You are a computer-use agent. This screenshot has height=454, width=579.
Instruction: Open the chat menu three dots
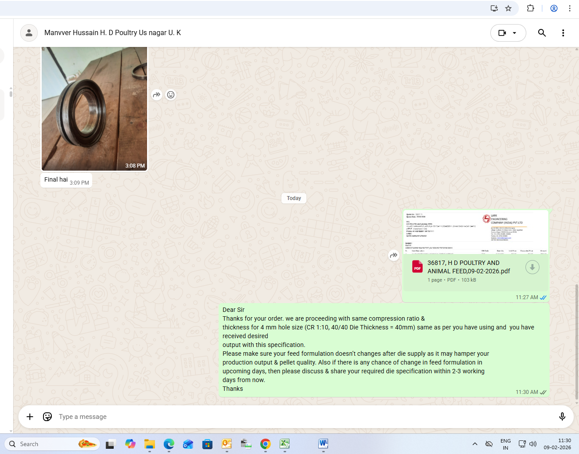coord(563,33)
